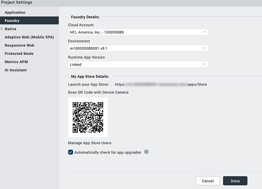The width and height of the screenshot is (262, 189).
Task: Open the App Store launch URL
Action: (x=161, y=84)
